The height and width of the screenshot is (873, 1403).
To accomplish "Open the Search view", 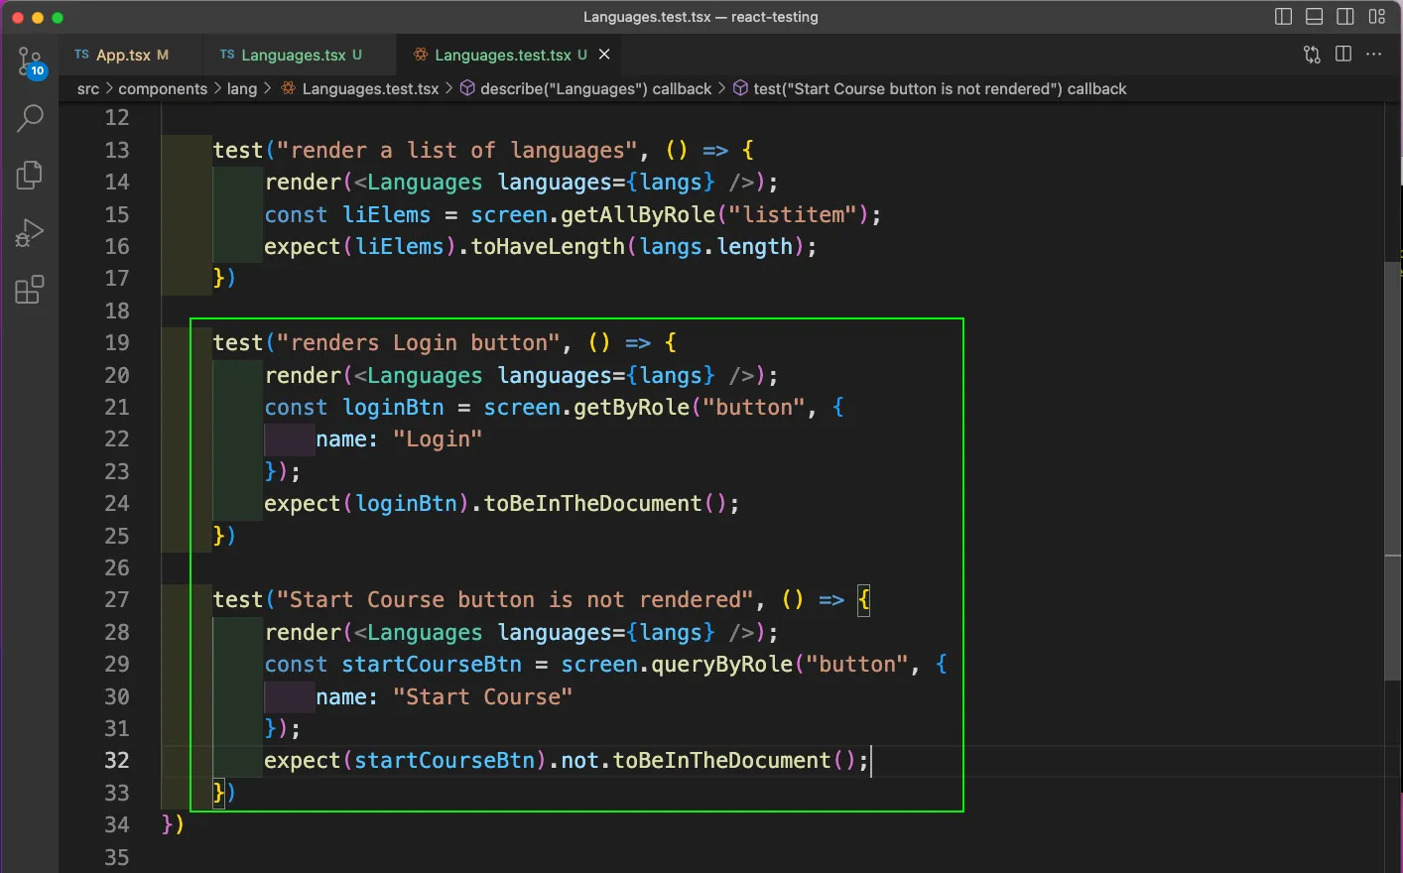I will [30, 119].
